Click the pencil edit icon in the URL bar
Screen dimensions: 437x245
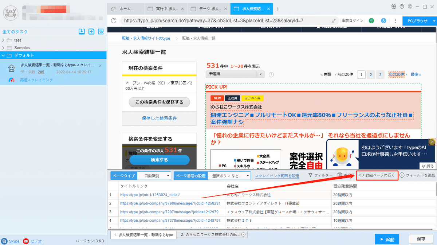click(334, 21)
